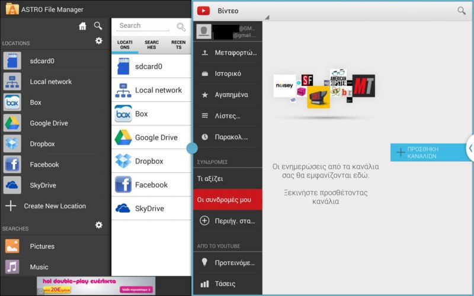
Task: Select Local network in white list
Action: click(152, 90)
